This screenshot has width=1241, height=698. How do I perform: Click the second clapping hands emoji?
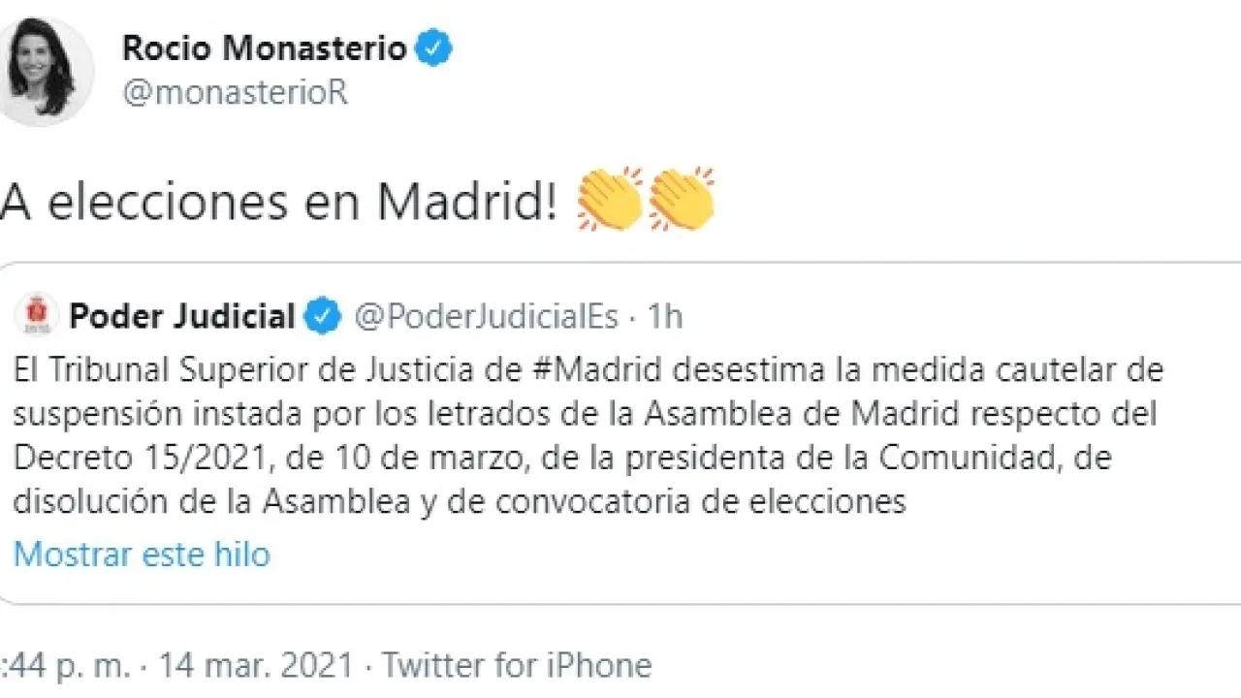coord(681,199)
